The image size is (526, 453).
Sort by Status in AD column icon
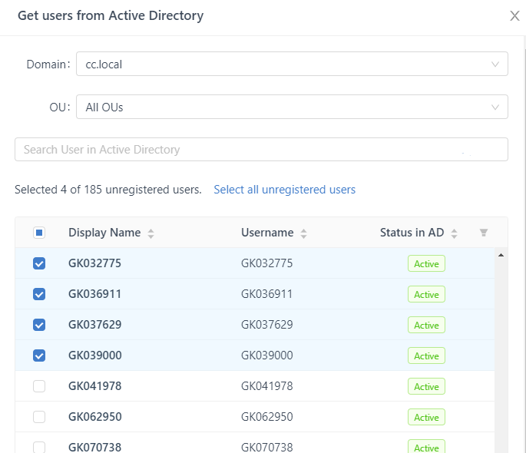click(454, 233)
